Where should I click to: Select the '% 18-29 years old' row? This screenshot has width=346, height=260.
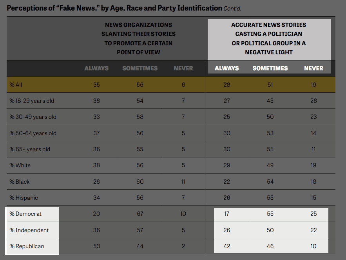click(x=171, y=101)
